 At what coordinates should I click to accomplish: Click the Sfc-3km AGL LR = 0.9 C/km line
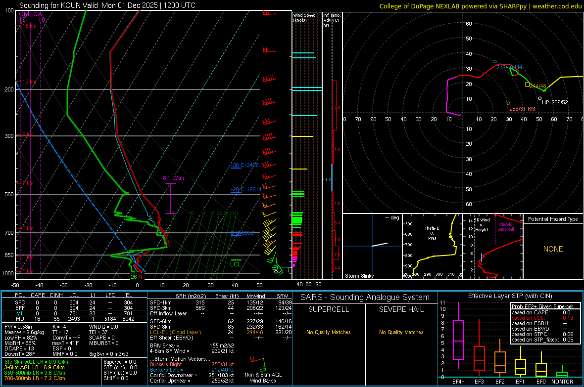point(37,362)
